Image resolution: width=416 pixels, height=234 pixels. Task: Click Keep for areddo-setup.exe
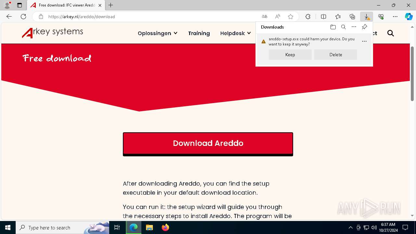click(x=290, y=55)
